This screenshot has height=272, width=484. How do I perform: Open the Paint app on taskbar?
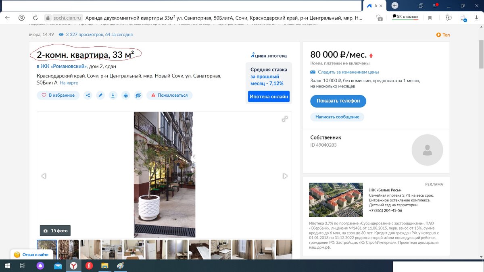(x=120, y=266)
